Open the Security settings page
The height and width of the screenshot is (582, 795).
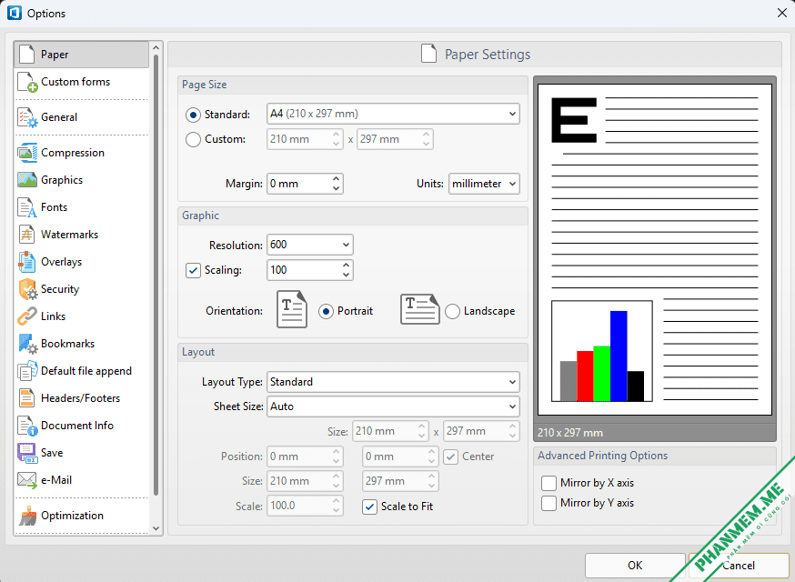[82, 289]
